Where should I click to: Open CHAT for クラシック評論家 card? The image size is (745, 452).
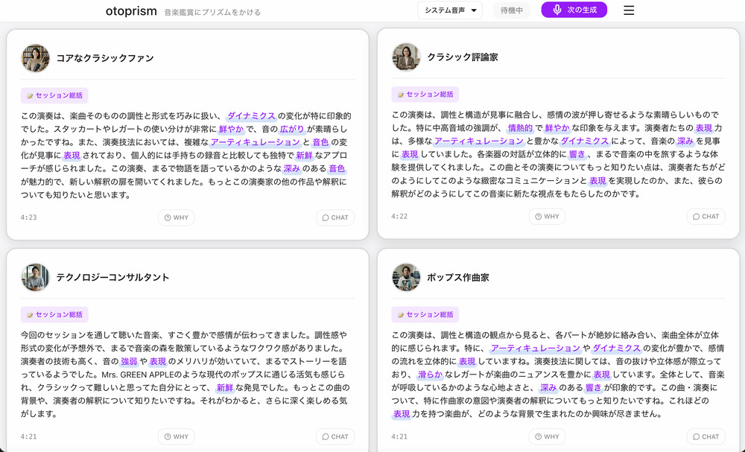(706, 217)
